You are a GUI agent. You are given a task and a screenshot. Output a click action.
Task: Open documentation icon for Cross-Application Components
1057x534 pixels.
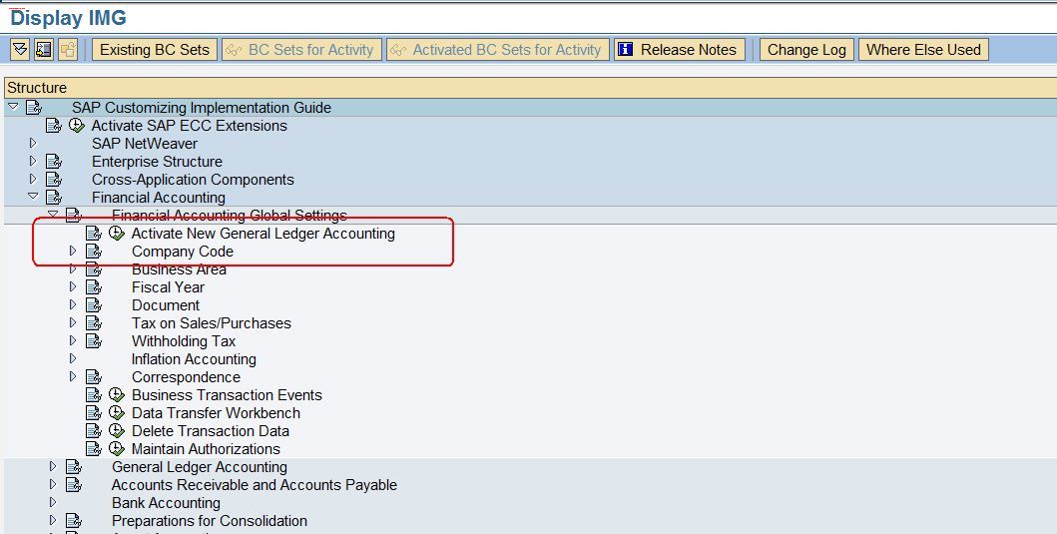(54, 180)
